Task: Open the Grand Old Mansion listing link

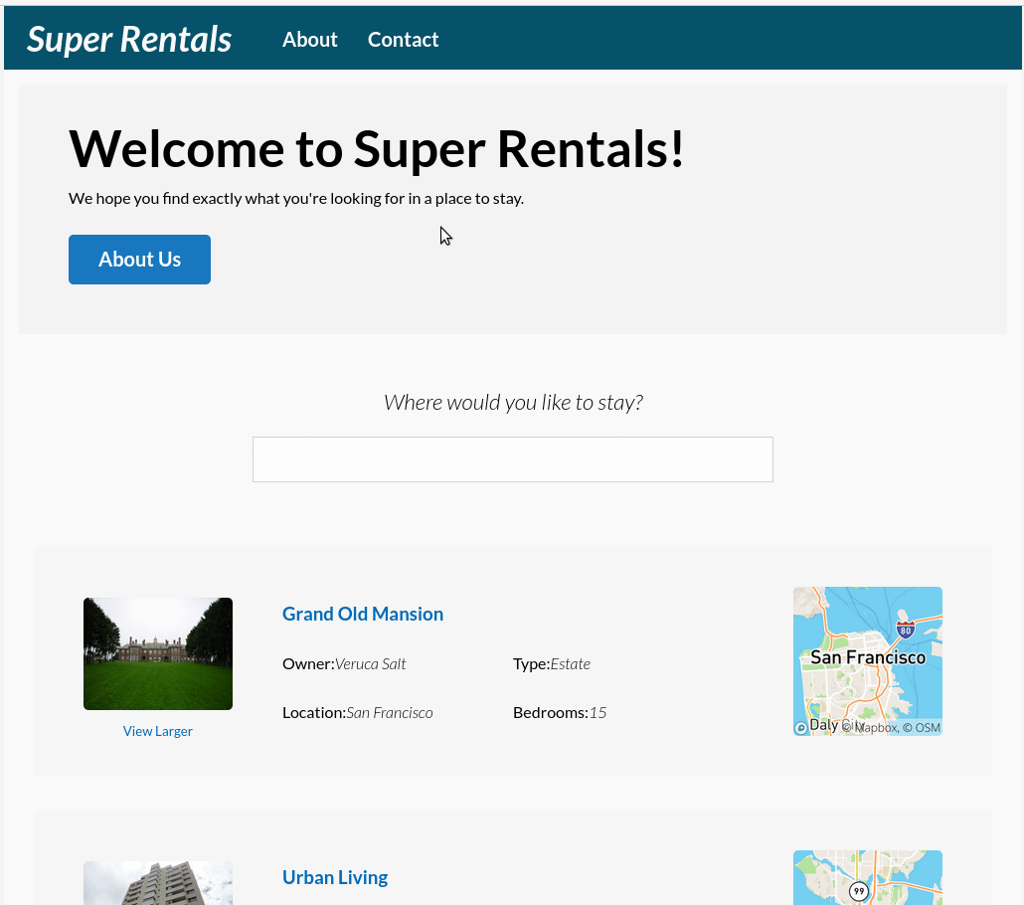Action: click(x=363, y=614)
